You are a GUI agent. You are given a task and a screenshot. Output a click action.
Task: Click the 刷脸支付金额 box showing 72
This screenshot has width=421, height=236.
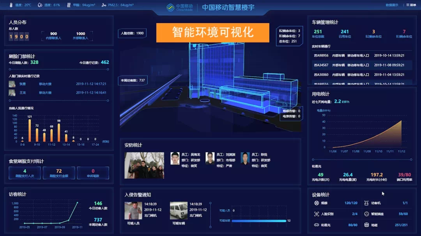[x=59, y=173]
